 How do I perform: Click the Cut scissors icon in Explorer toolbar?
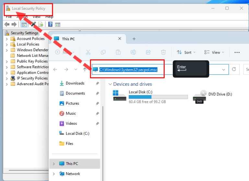(x=88, y=52)
